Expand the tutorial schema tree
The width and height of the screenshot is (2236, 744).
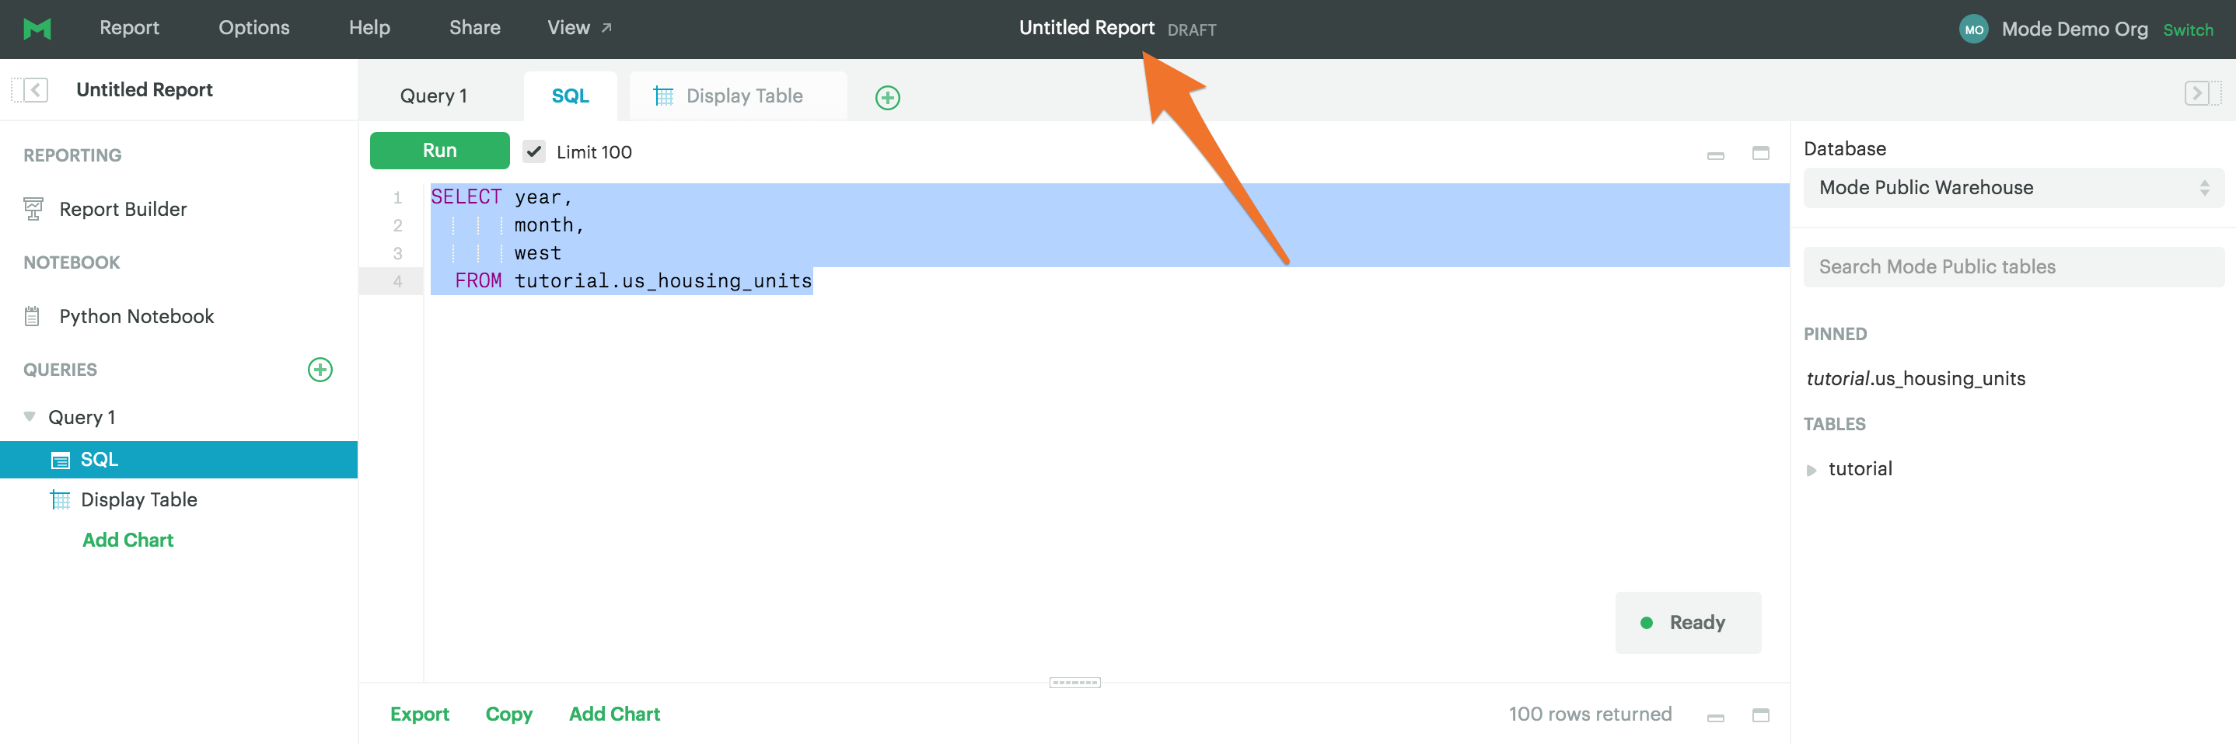pos(1812,470)
